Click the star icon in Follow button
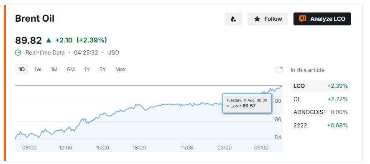 (x=257, y=19)
